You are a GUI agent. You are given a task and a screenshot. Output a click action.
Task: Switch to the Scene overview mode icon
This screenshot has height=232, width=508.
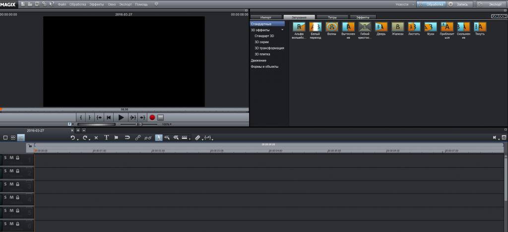point(5,138)
